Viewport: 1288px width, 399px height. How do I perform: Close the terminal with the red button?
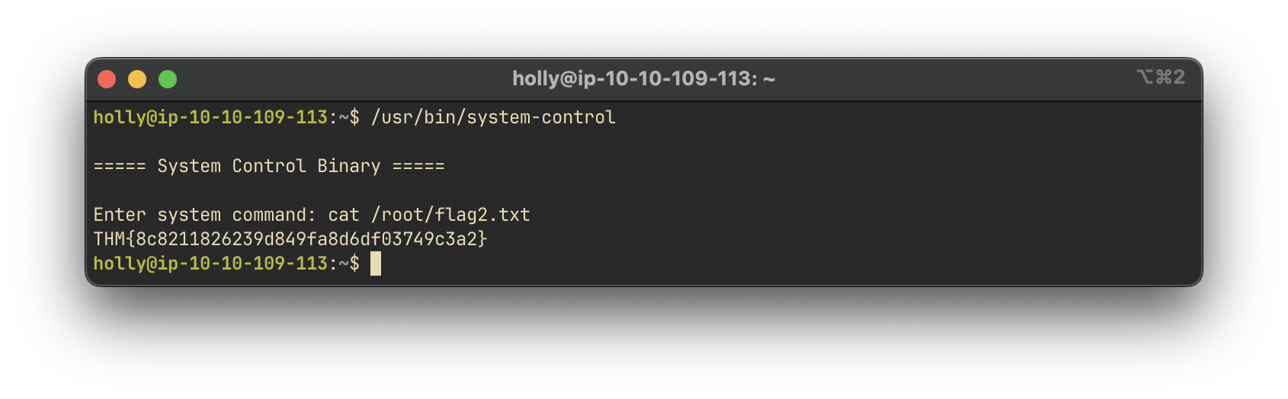click(x=107, y=79)
